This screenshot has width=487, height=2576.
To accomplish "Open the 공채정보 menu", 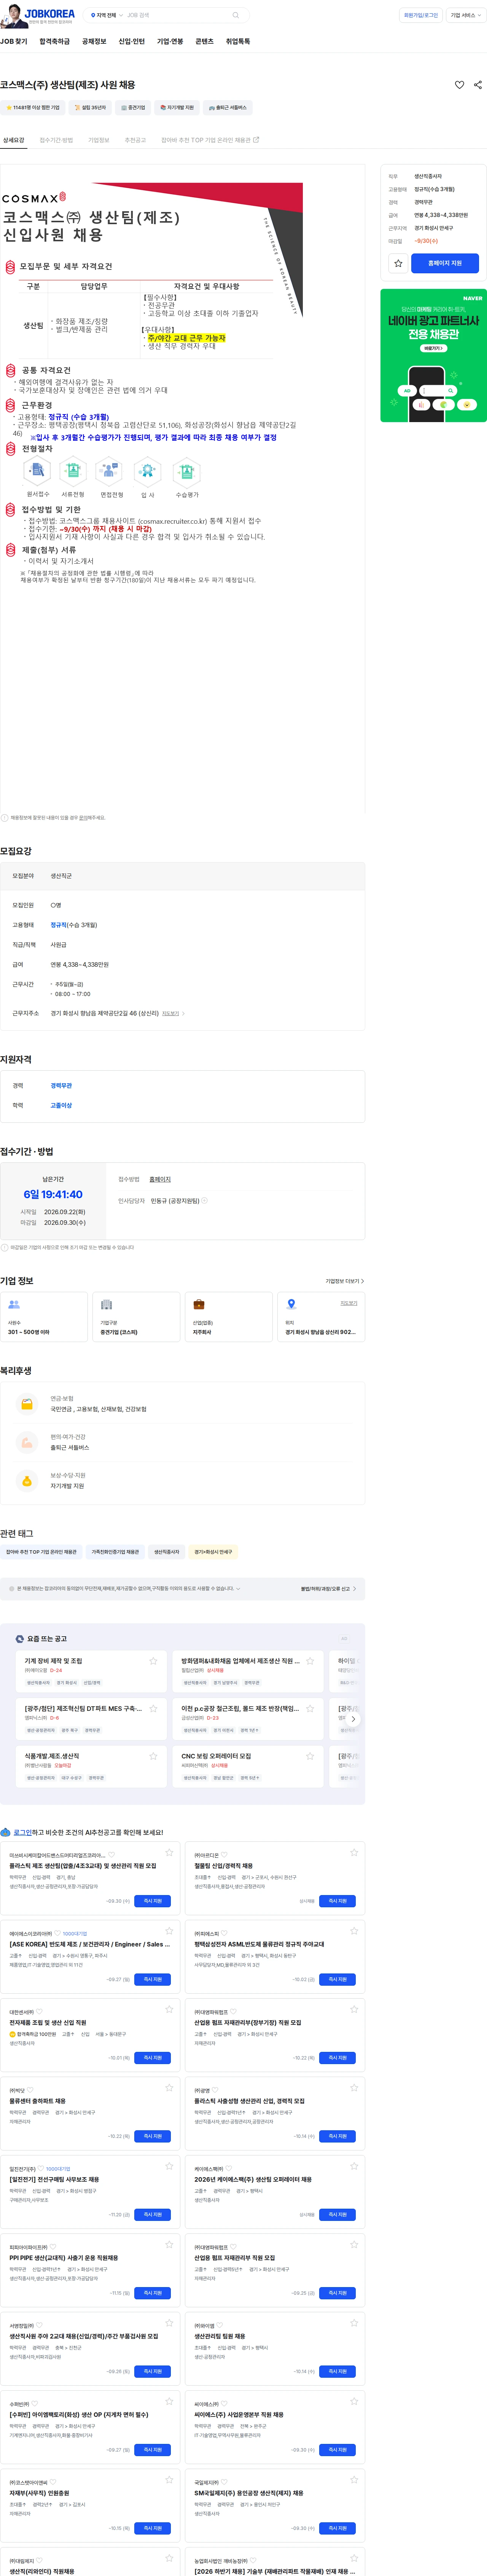I will coord(94,42).
